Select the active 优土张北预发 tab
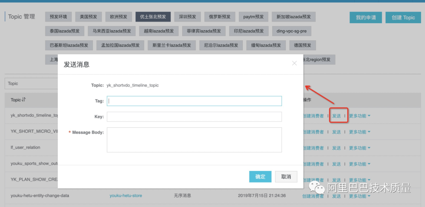 153,17
